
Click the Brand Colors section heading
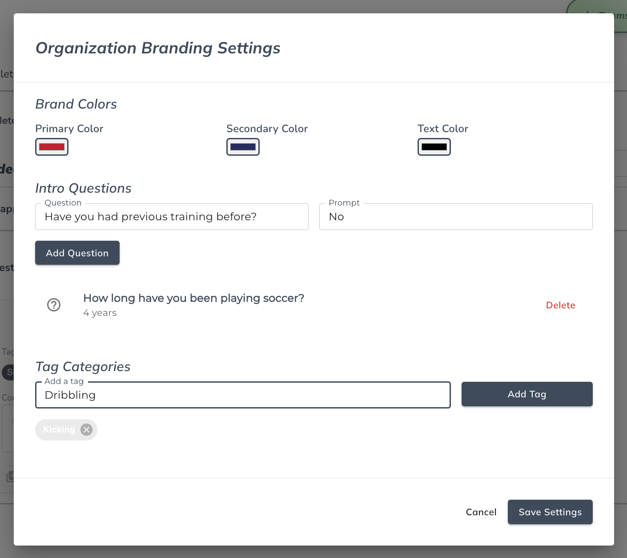point(76,104)
